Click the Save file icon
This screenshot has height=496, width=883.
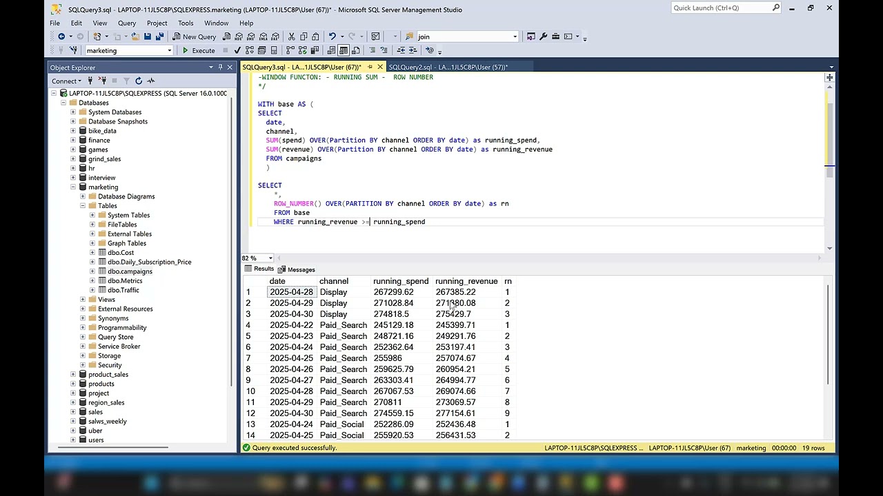coord(148,37)
